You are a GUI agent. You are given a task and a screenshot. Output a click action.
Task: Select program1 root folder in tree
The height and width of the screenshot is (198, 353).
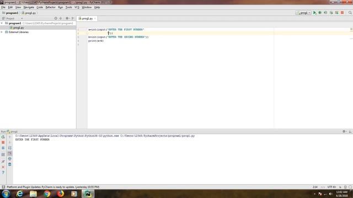coord(15,23)
